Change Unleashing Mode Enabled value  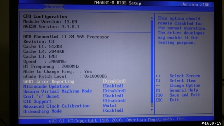coord(113,110)
